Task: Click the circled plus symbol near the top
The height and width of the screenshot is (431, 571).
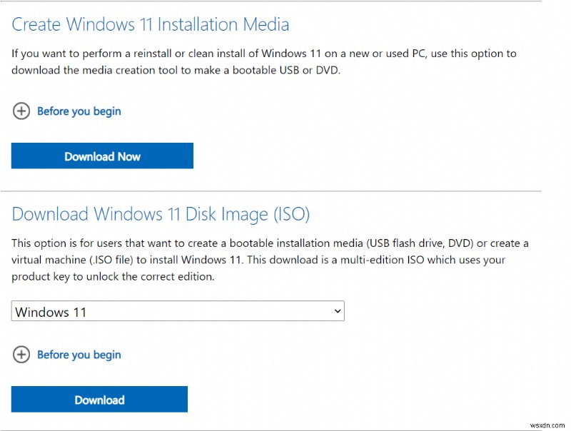Action: click(x=21, y=111)
